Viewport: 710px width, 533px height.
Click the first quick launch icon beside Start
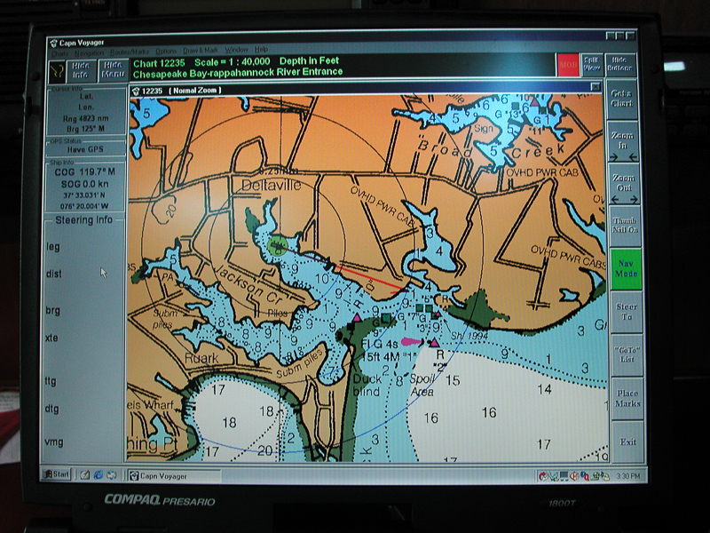tap(84, 475)
